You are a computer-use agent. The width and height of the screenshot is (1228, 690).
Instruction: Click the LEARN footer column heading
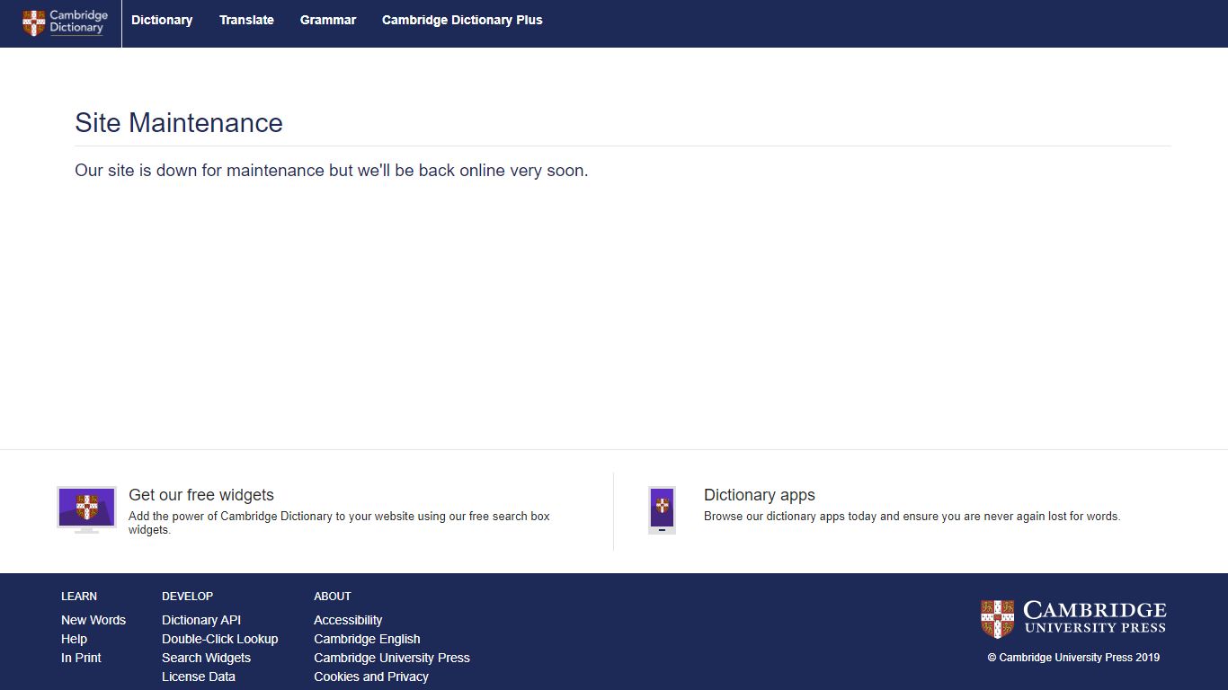point(79,597)
